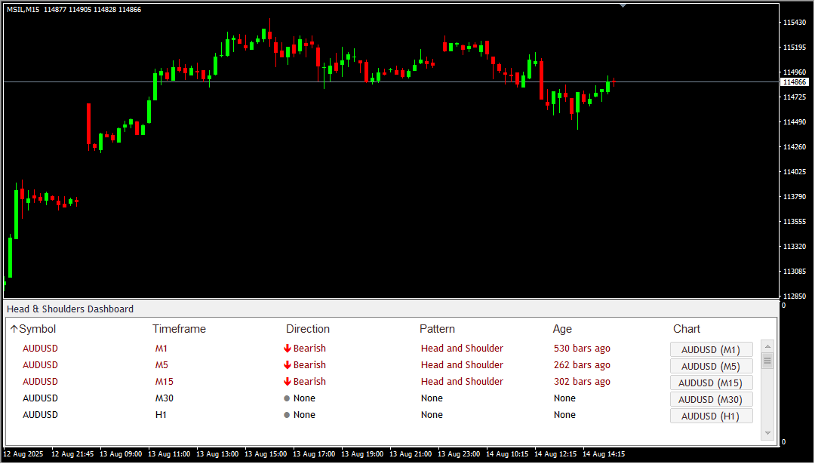Click the dashboard scrollbar up arrow
Screen dimensions: 815x464
(x=767, y=346)
